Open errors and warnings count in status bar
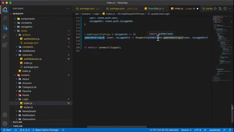234x132 pixels. click(24, 130)
